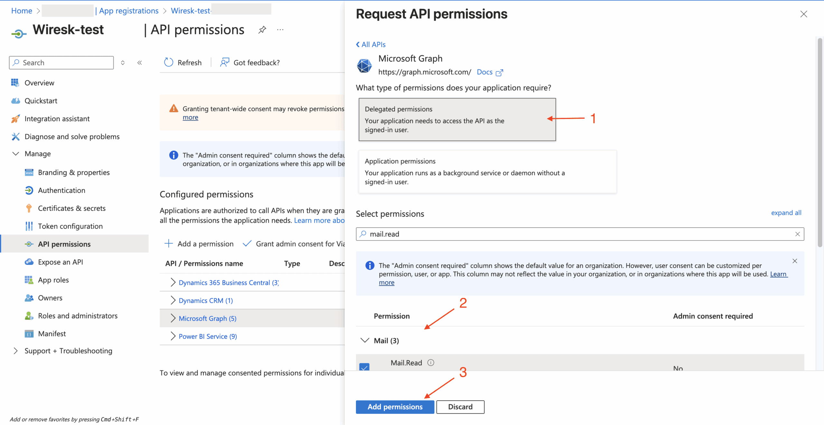824x425 pixels.
Task: Click the Got feedback person icon
Action: click(x=225, y=62)
